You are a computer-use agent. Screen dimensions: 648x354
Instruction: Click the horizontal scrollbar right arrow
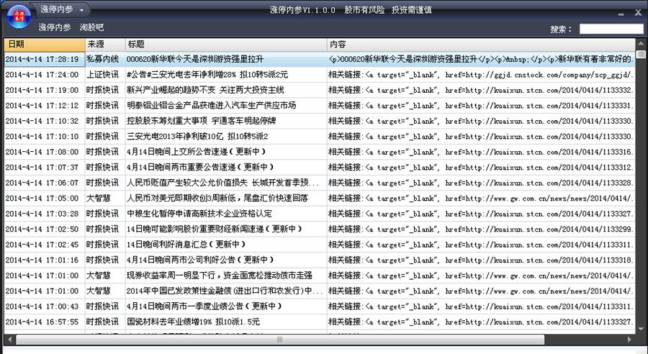coord(629,340)
